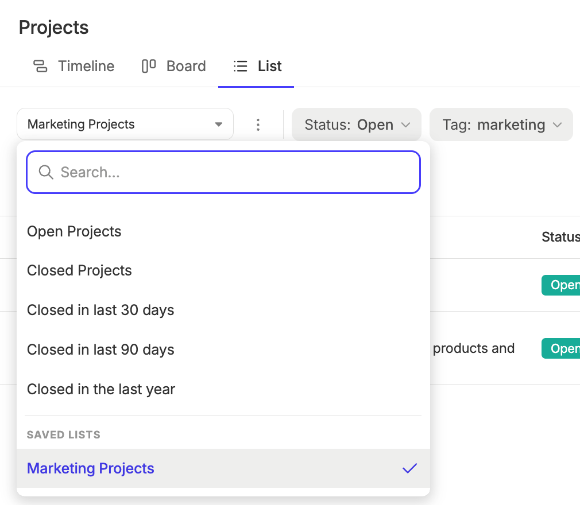Choose Closed Projects from the list
This screenshot has height=505, width=580.
[223, 271]
